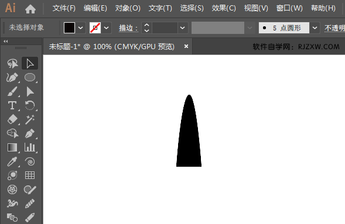The height and width of the screenshot is (224, 345).
Task: Click the 不透明 opacity link
Action: click(334, 28)
